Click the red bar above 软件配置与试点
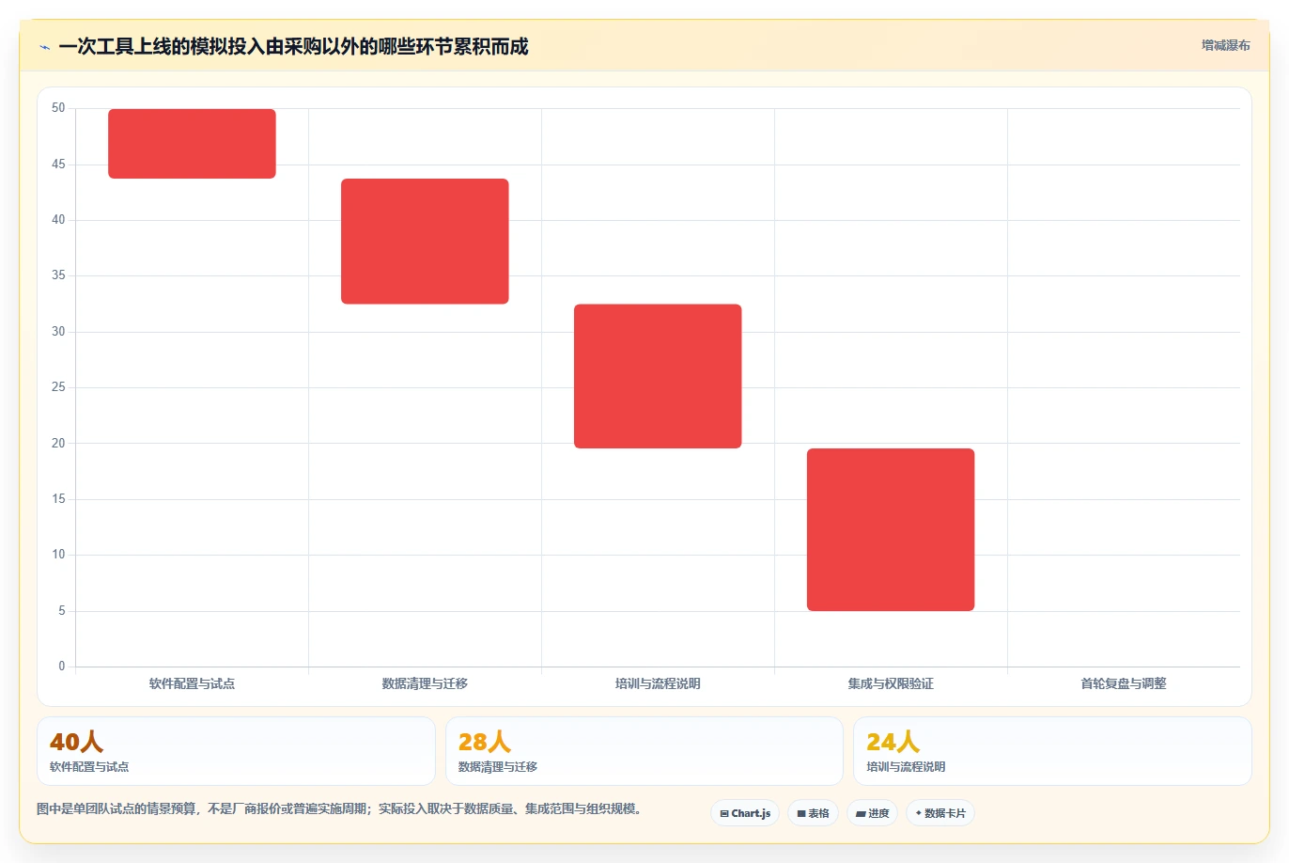Screen dimensions: 1289x863 pyautogui.click(x=192, y=144)
